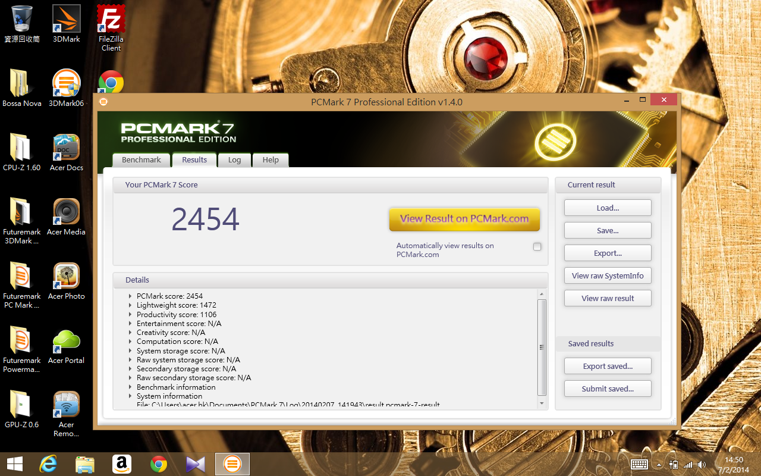Open the Windows Start button
The image size is (761, 476).
click(15, 464)
